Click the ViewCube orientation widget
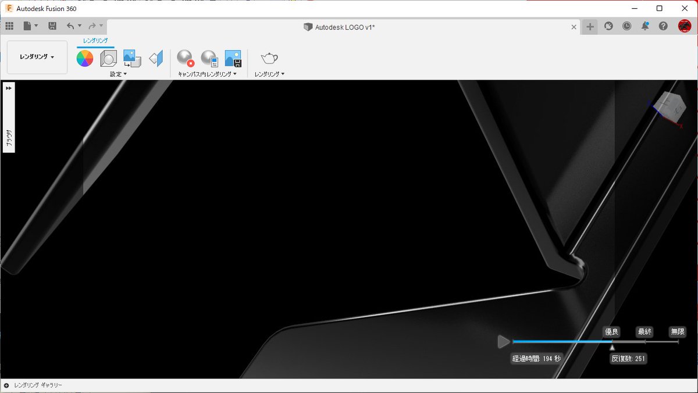 pyautogui.click(x=669, y=108)
